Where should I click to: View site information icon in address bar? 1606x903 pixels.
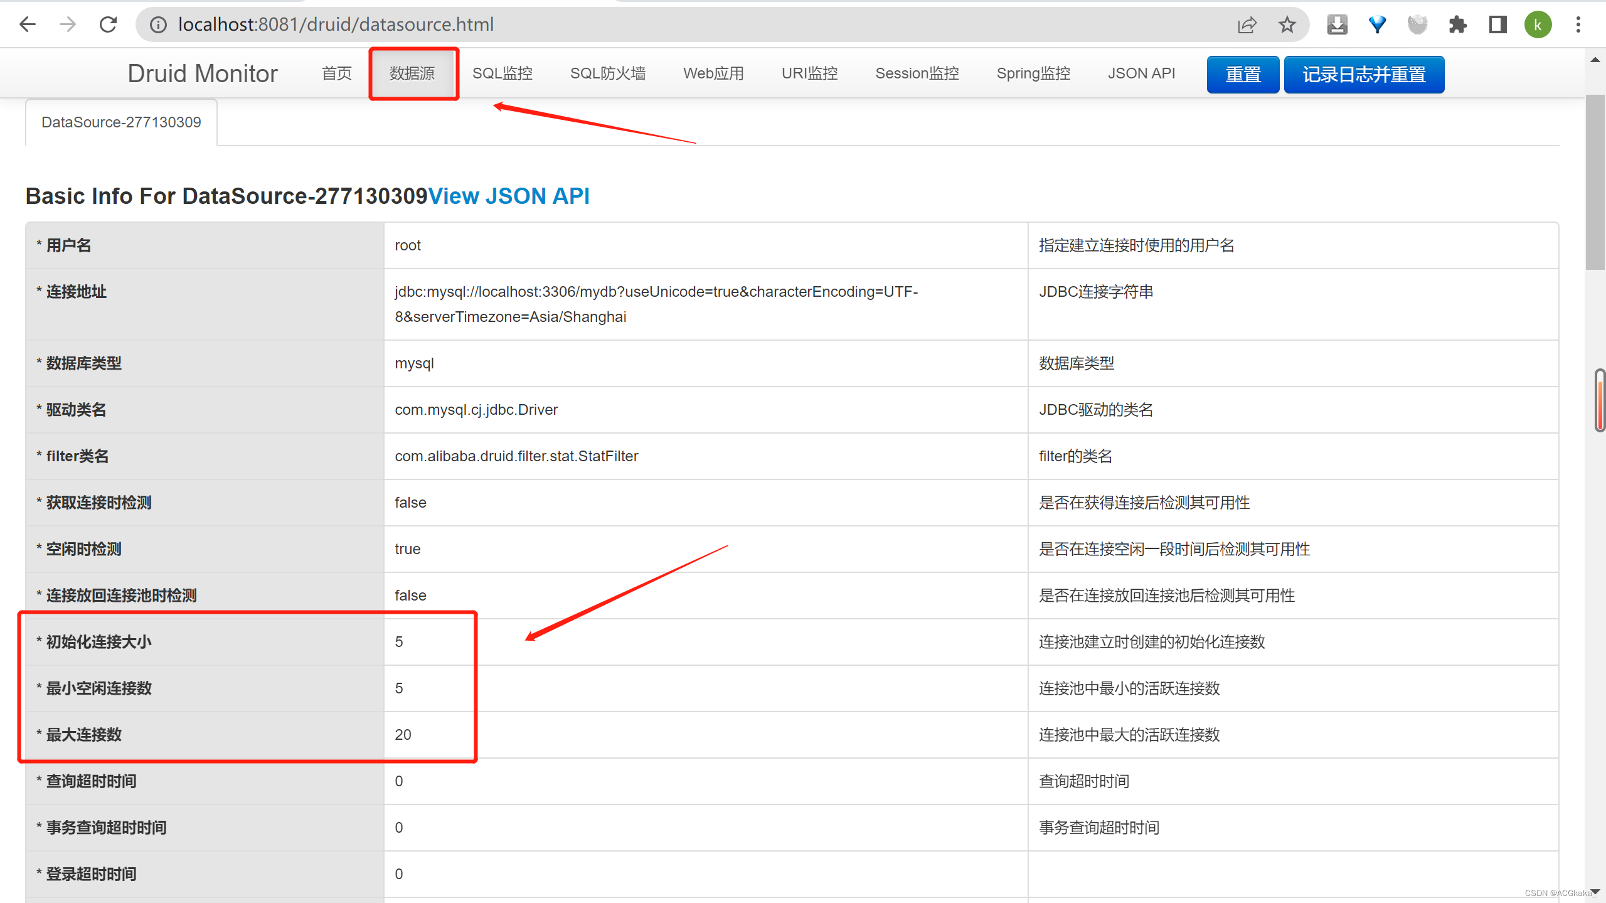point(158,24)
